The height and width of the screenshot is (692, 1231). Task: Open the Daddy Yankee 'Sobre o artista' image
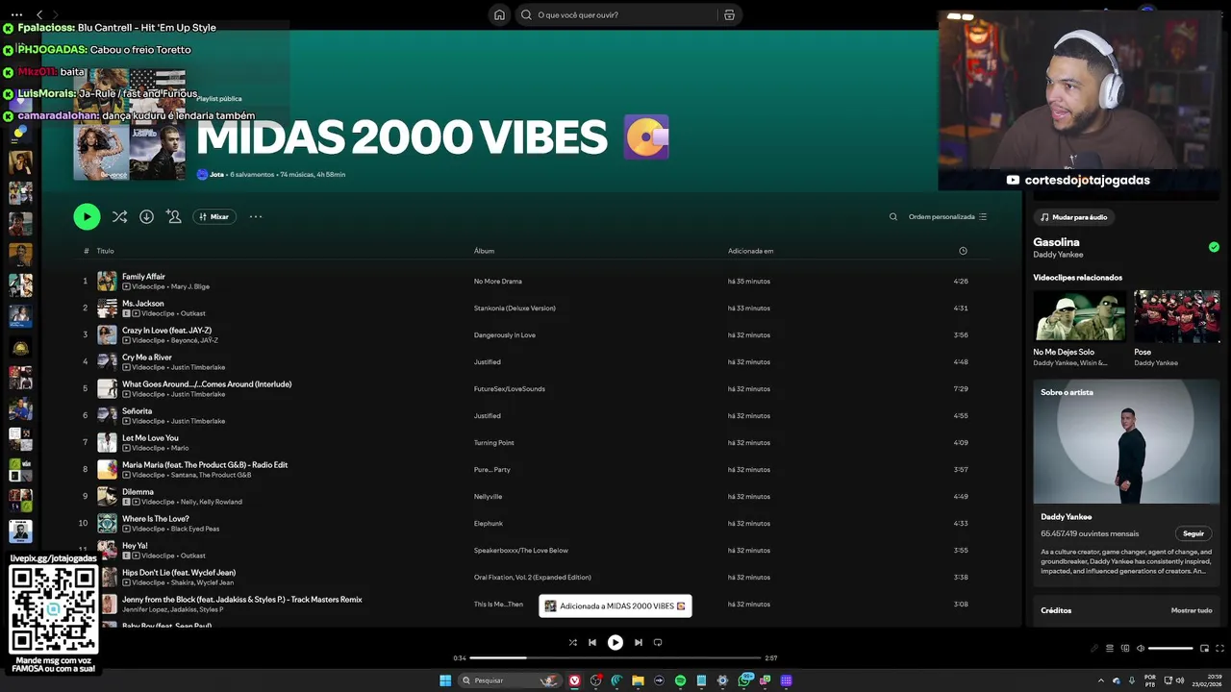[1126, 441]
